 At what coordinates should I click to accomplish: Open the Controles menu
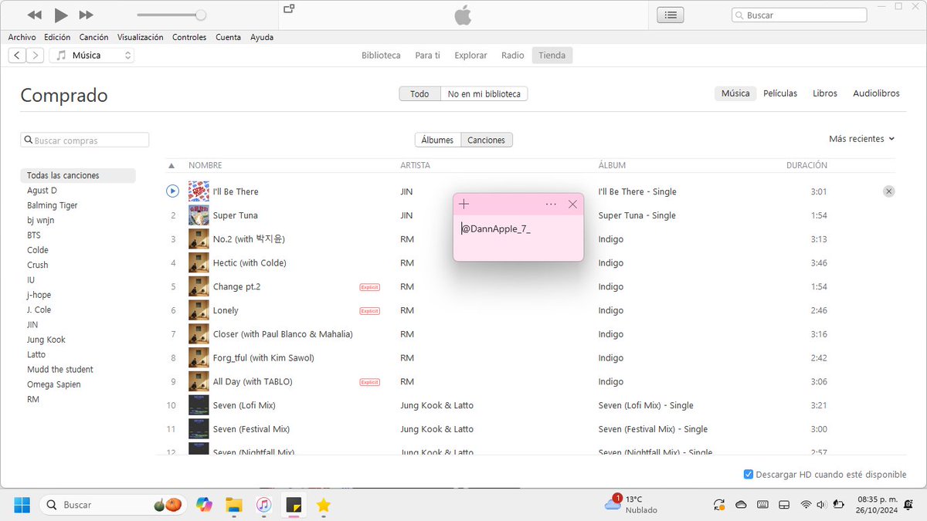tap(189, 37)
